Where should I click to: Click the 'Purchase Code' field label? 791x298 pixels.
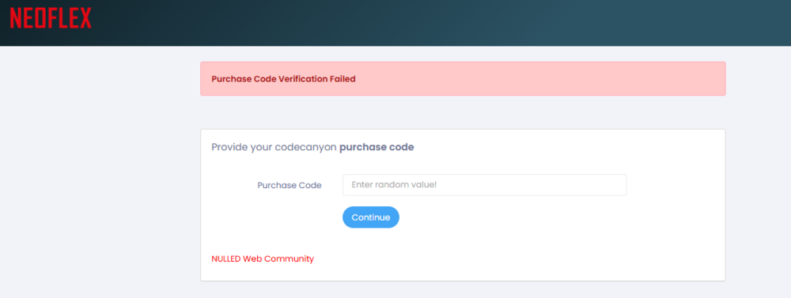289,185
